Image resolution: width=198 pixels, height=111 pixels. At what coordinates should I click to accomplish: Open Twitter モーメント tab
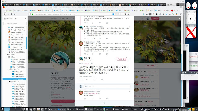point(64,18)
